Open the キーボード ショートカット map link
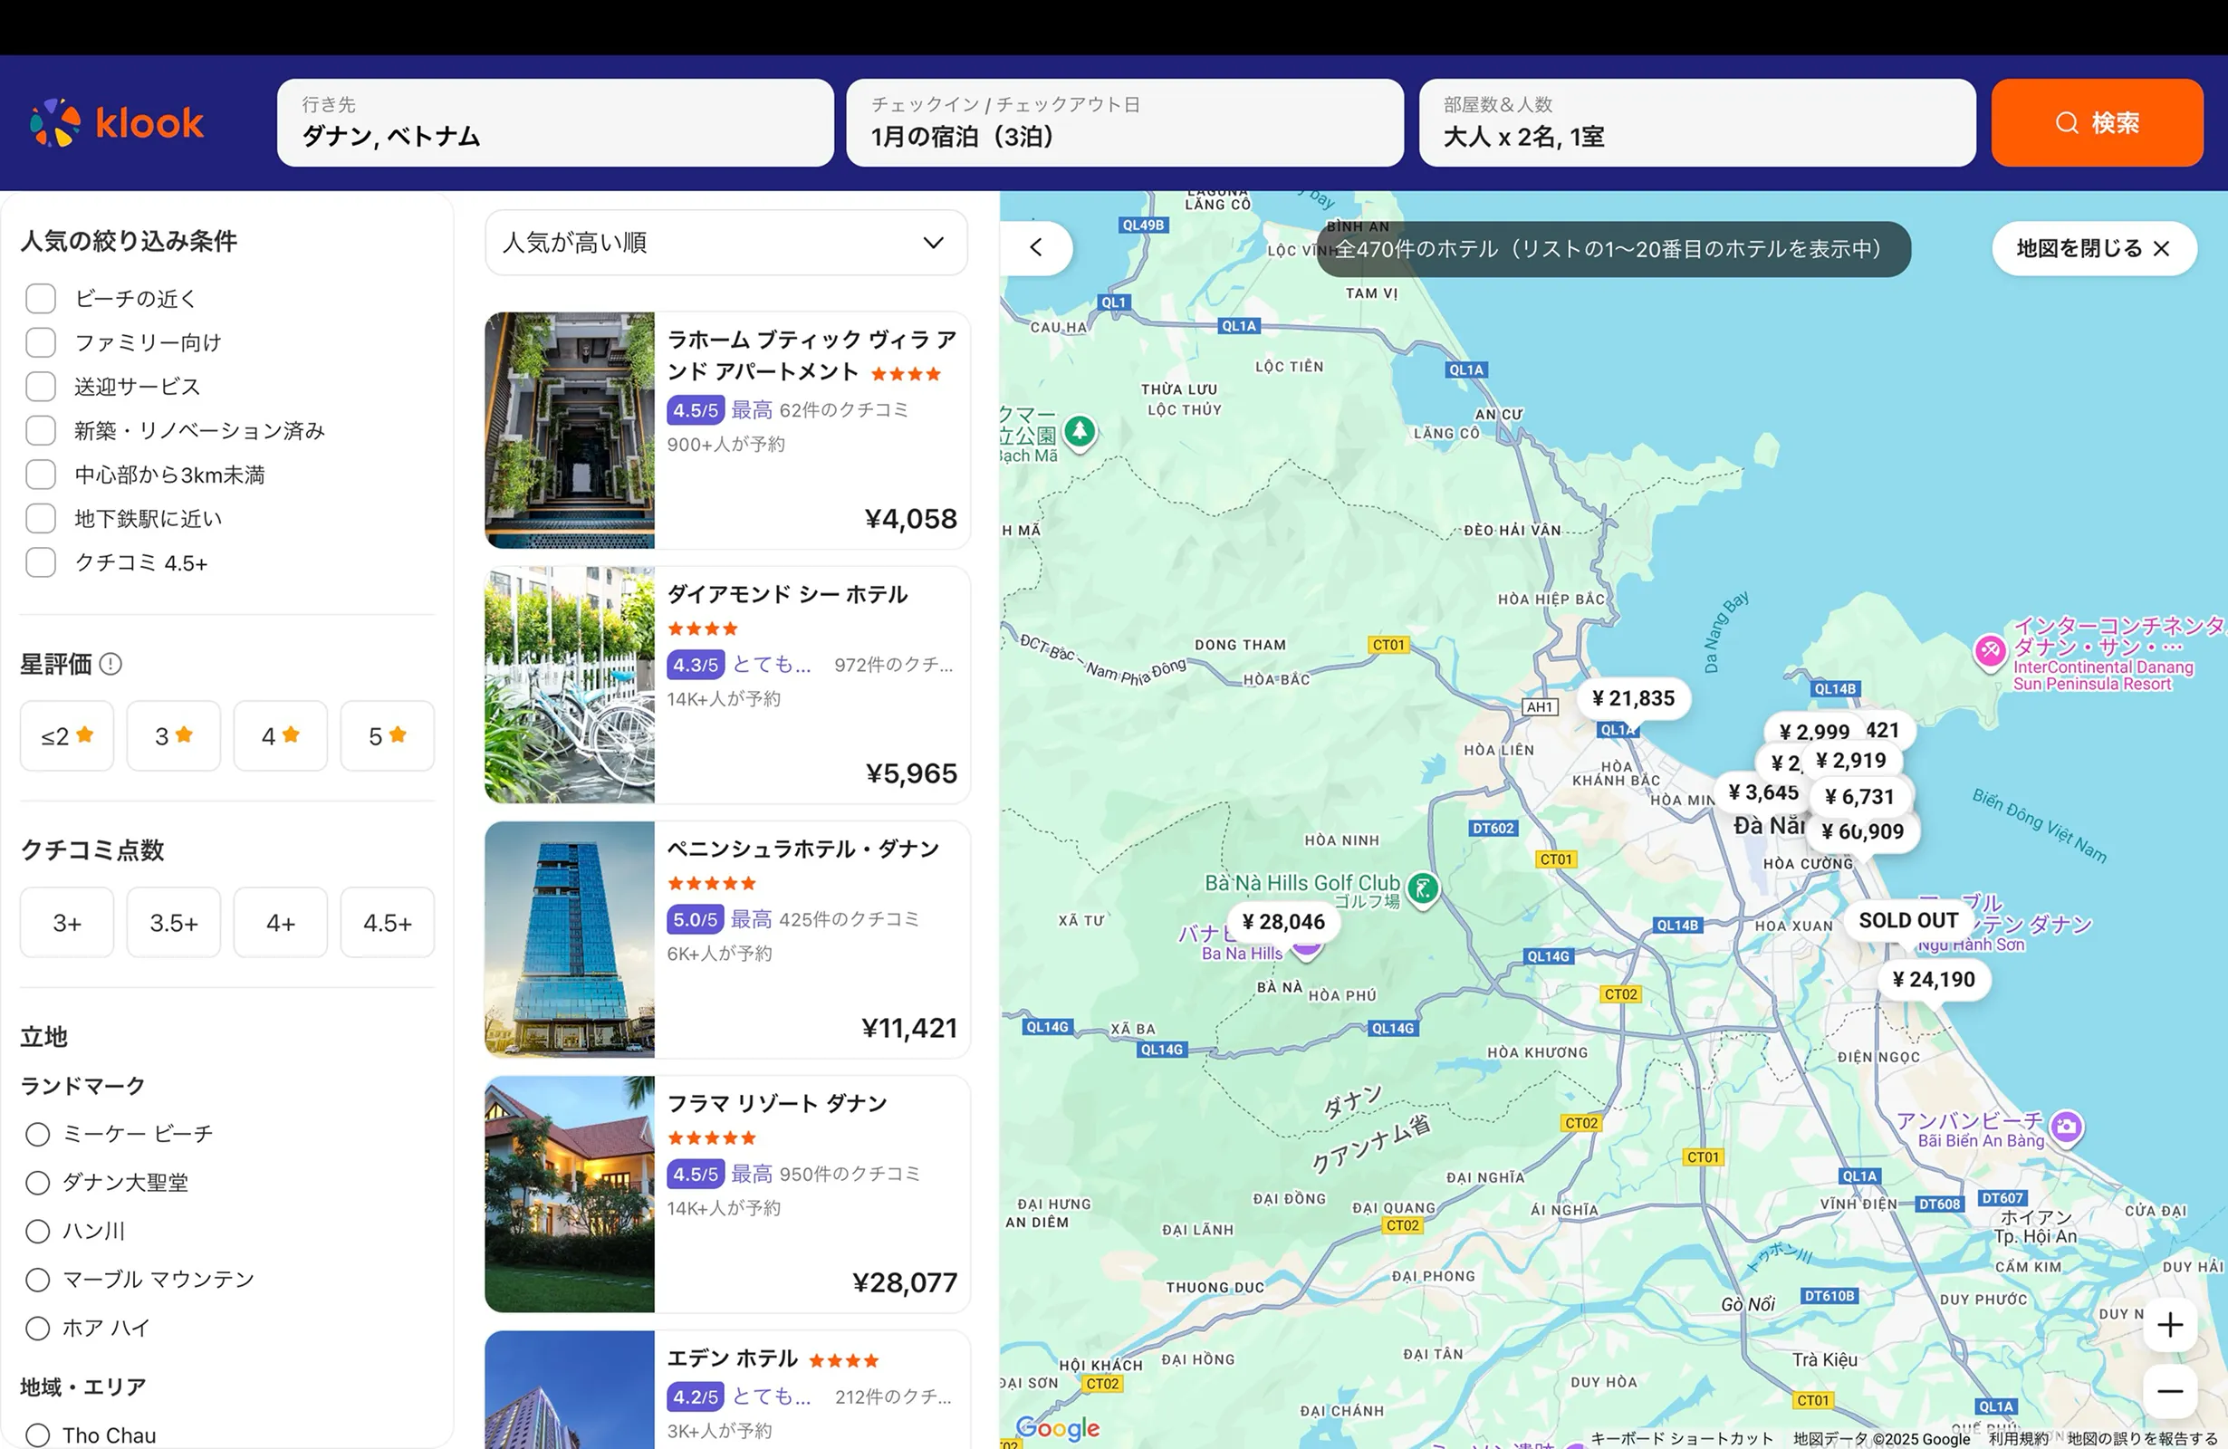Screen dimensions: 2228x1449 1682,1439
